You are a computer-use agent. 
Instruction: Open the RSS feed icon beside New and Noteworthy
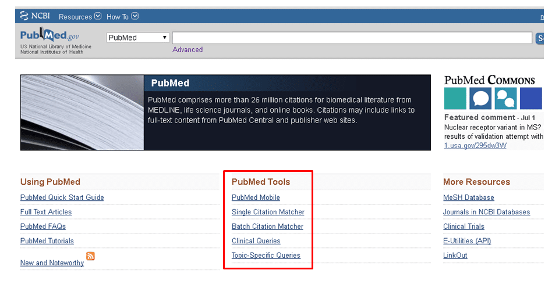pos(91,255)
